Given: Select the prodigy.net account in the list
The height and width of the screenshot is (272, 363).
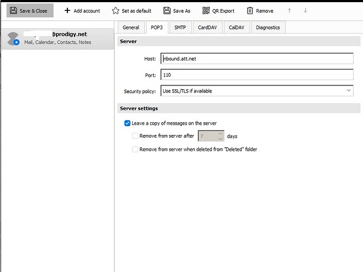Looking at the screenshot, I should point(57,38).
